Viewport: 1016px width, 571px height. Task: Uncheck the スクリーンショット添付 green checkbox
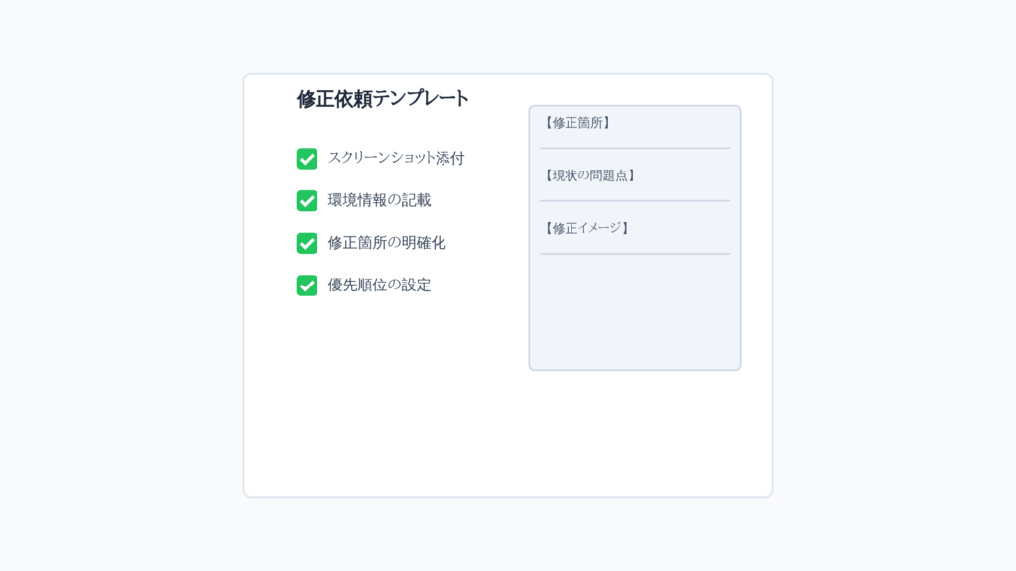(307, 159)
